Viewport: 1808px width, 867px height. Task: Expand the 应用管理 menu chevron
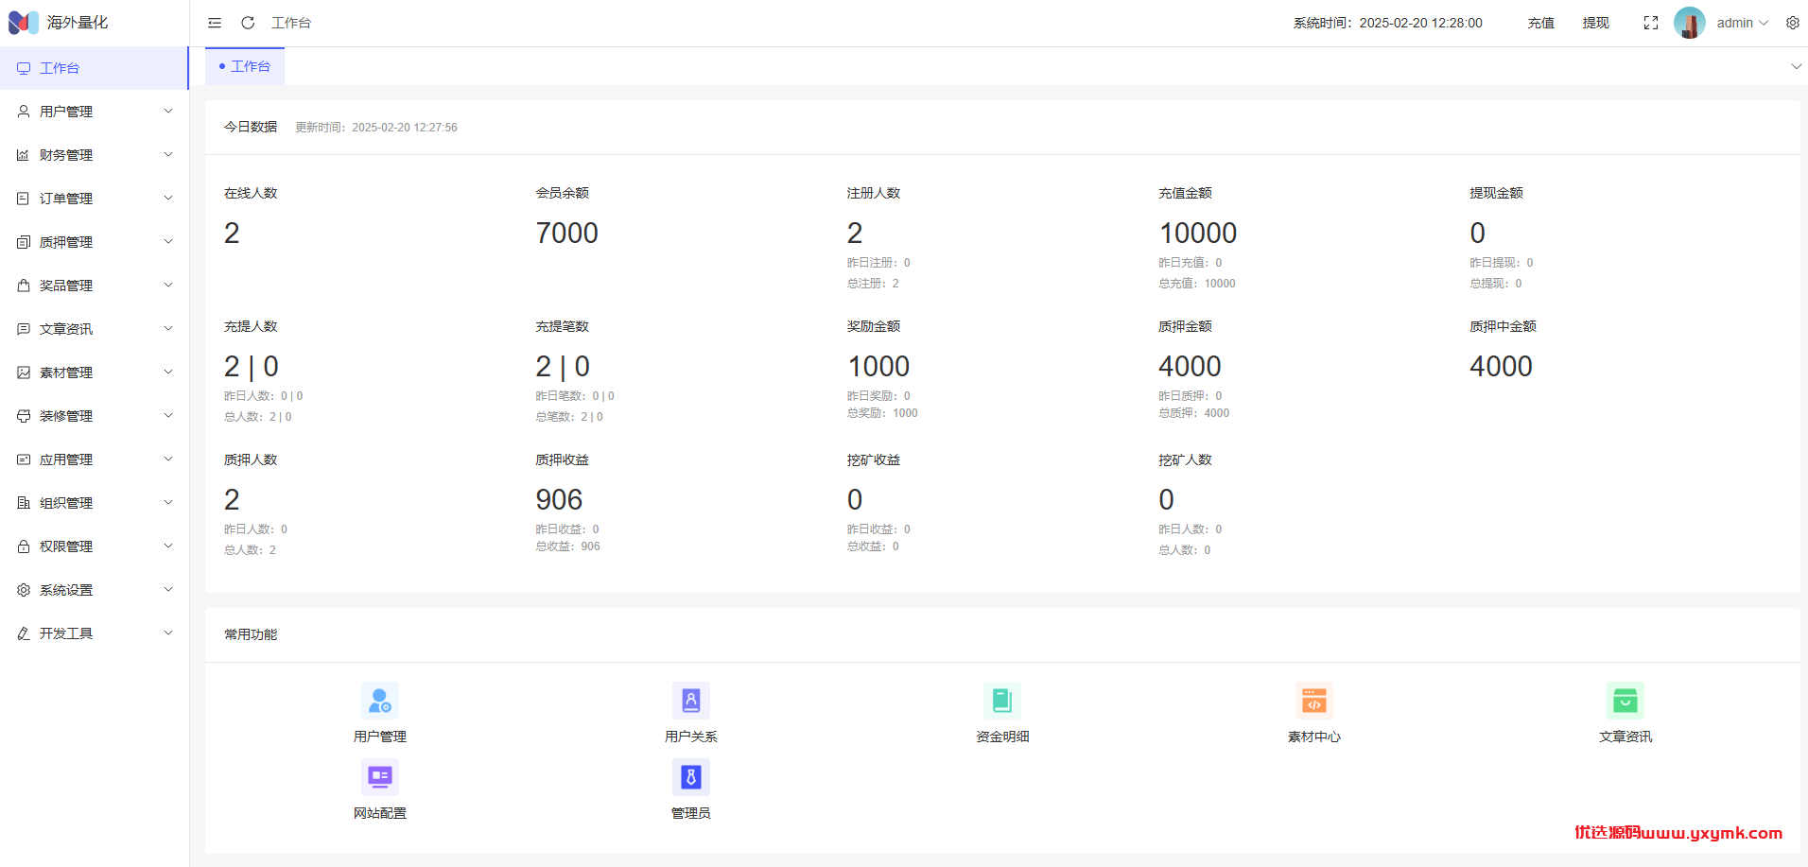click(x=168, y=460)
